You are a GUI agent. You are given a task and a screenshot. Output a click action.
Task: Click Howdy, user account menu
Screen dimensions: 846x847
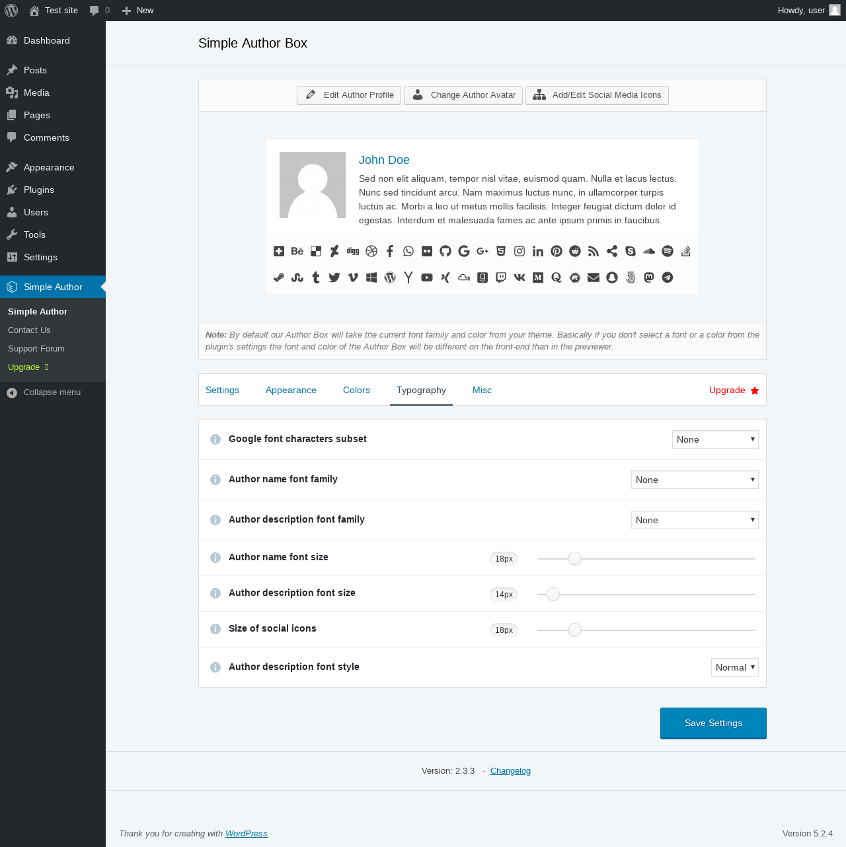click(809, 11)
